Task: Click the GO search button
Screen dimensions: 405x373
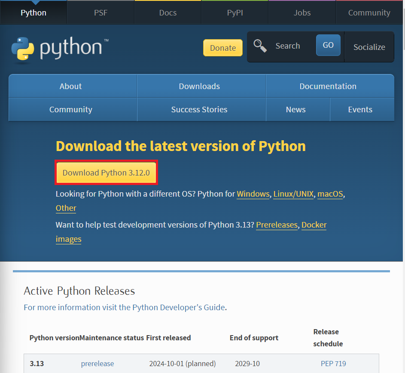Action: pos(328,45)
